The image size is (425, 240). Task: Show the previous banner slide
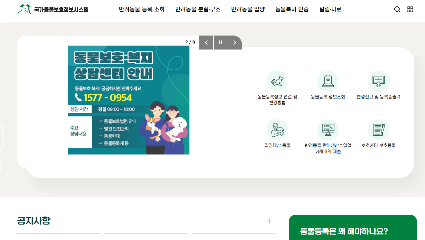tap(206, 43)
